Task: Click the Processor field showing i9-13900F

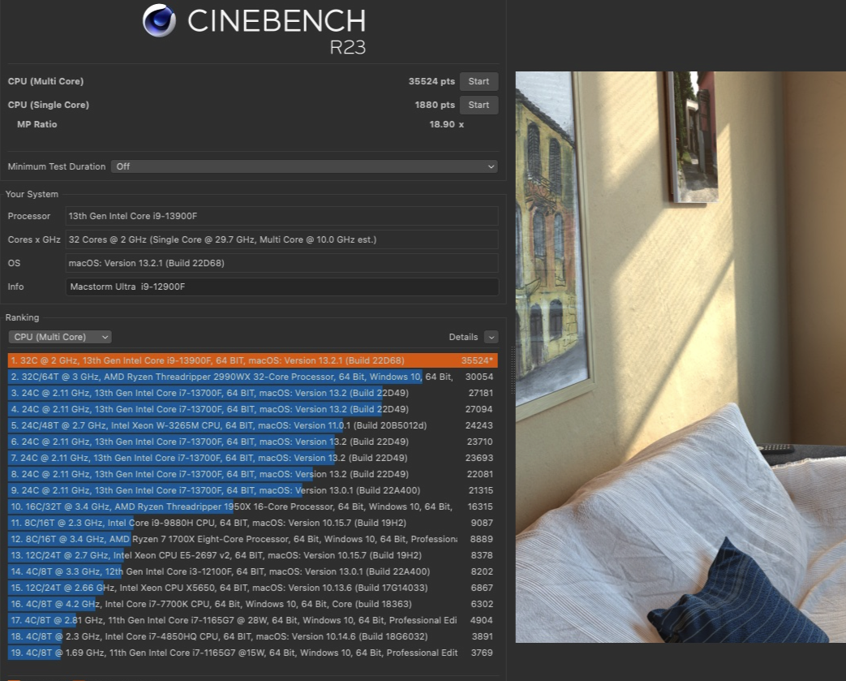Action: click(281, 216)
